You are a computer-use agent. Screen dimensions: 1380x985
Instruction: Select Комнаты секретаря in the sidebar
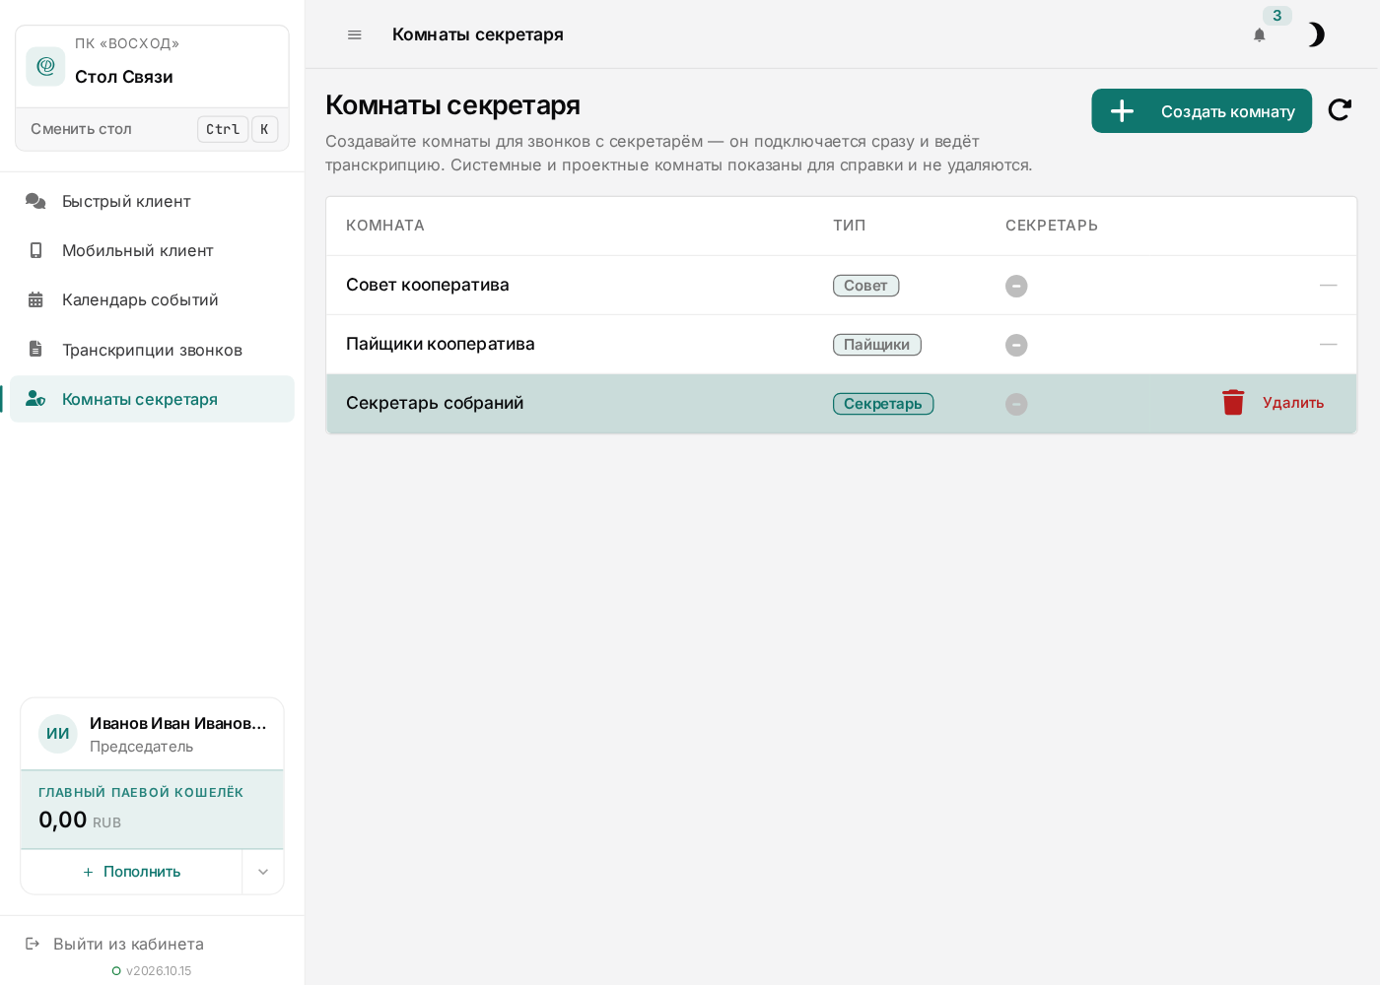pos(152,399)
